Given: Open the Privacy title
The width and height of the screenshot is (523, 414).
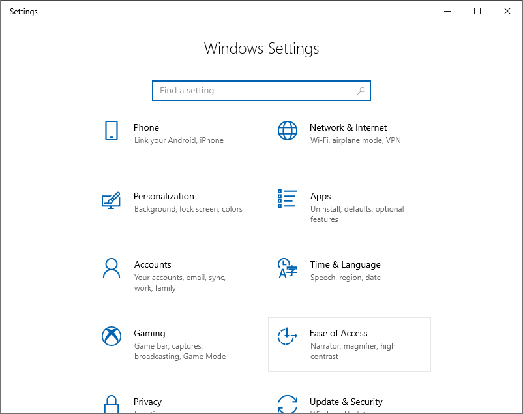Looking at the screenshot, I should (147, 402).
